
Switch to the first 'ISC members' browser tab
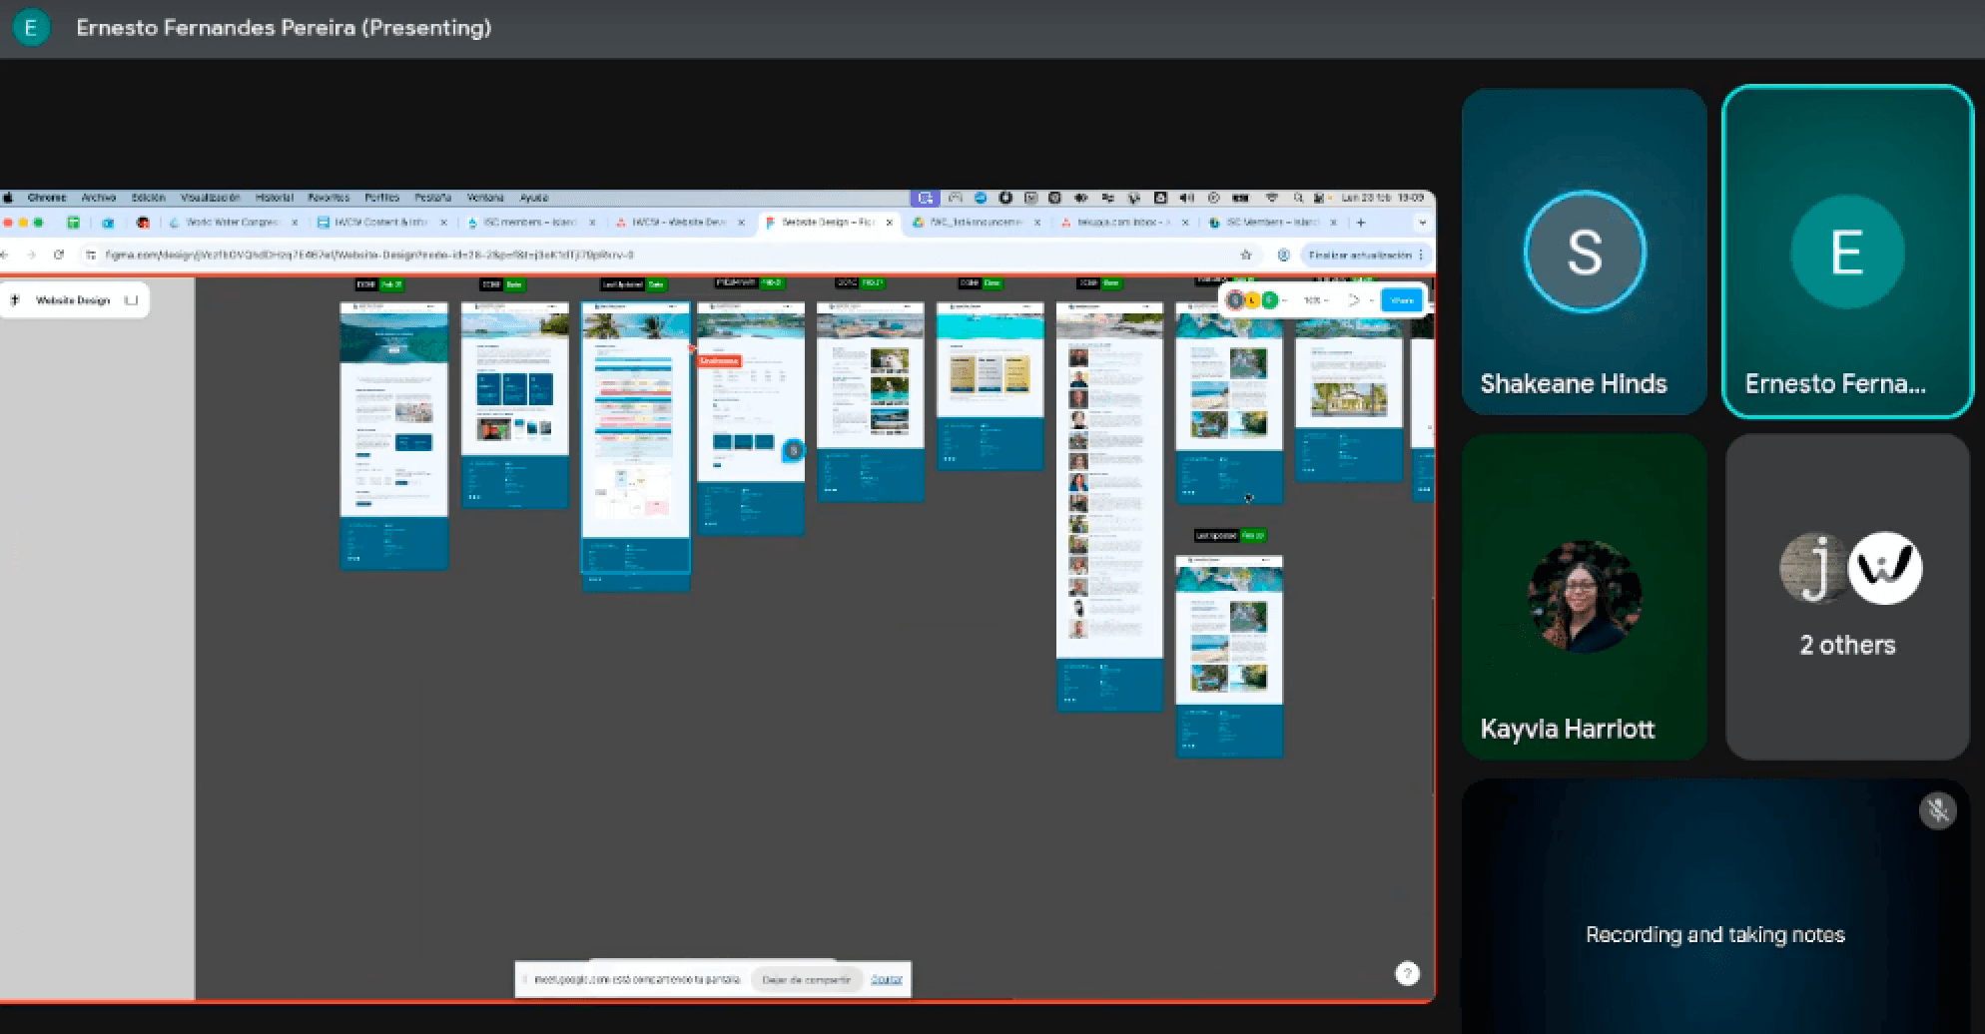pos(529,223)
